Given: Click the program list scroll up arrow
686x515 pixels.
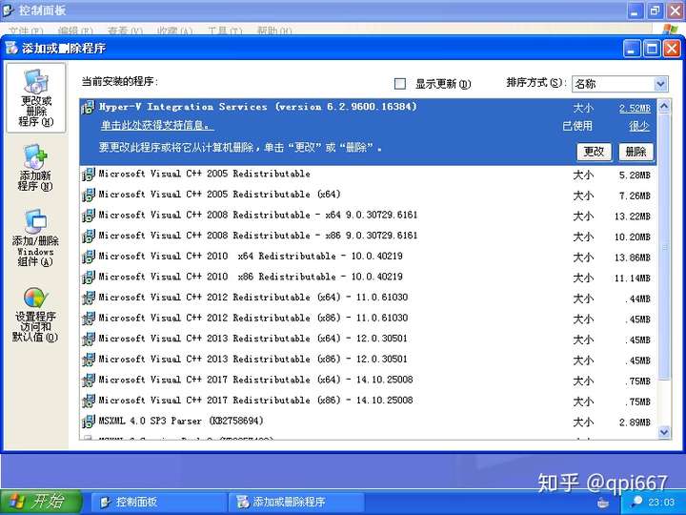Looking at the screenshot, I should [x=664, y=107].
